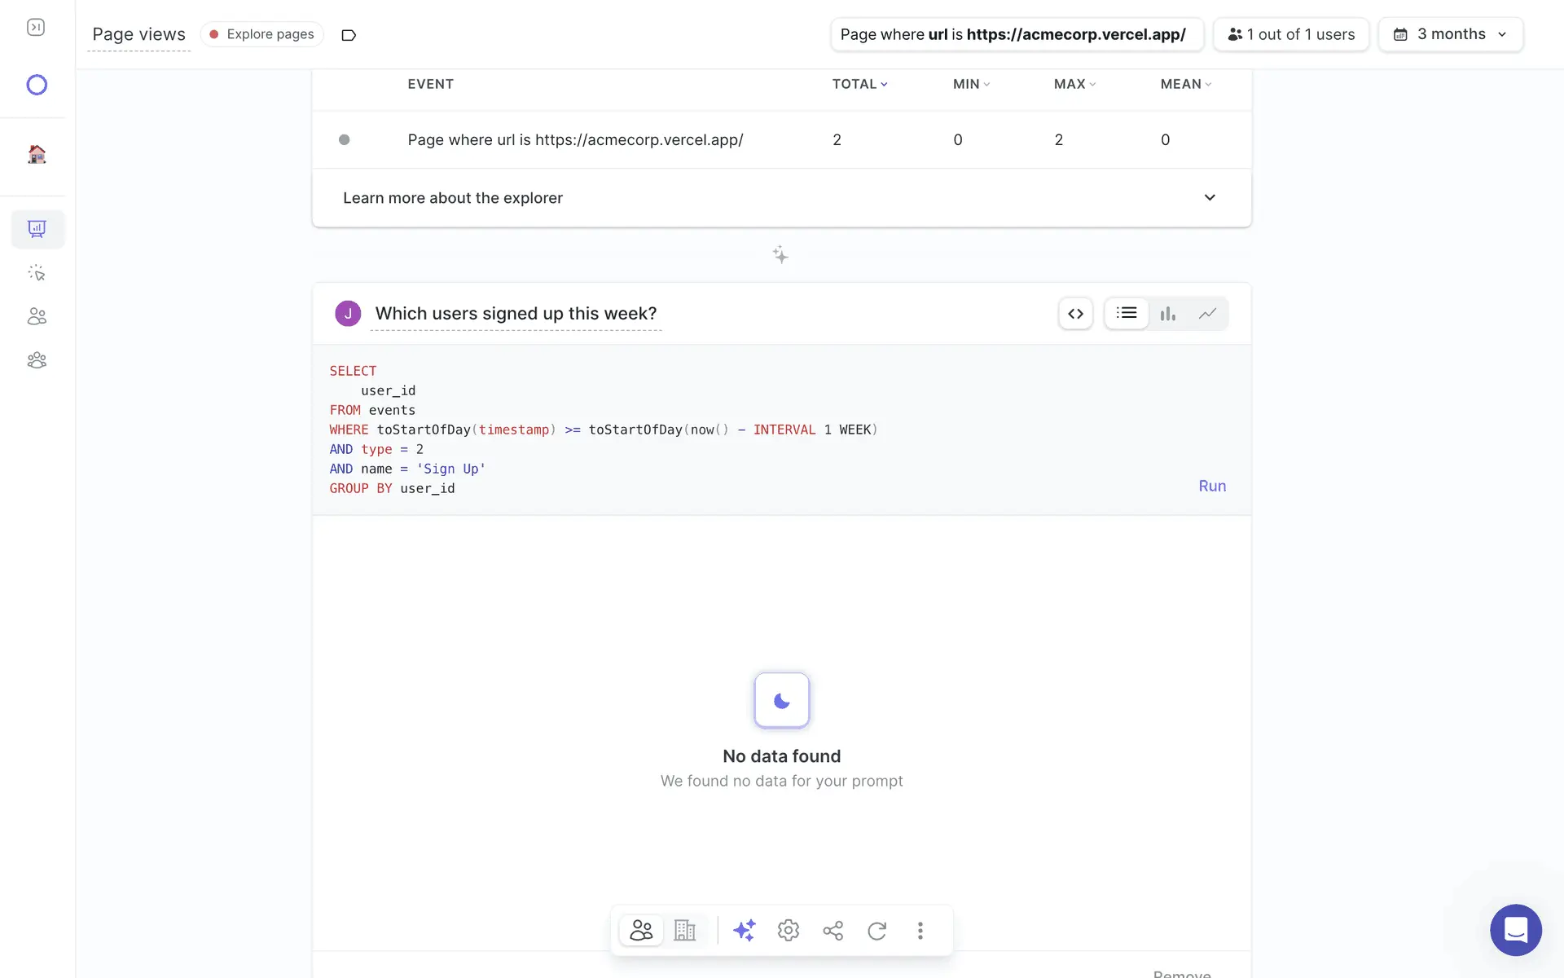Viewport: 1564px width, 978px height.
Task: Switch to line chart view
Action: [x=1207, y=314]
